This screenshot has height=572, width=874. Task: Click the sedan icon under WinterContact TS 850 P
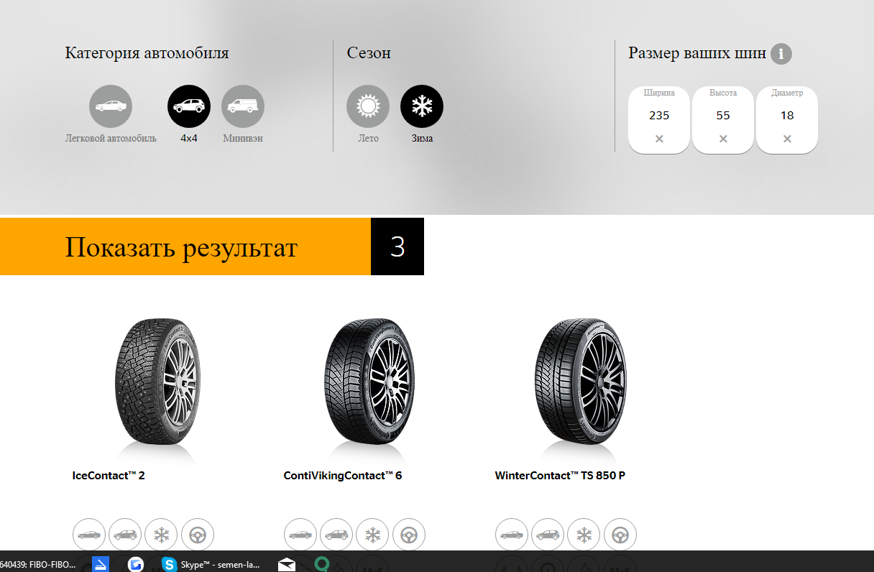(x=512, y=535)
